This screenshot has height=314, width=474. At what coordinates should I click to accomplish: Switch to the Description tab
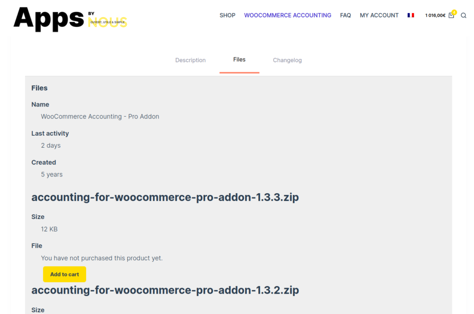tap(190, 60)
